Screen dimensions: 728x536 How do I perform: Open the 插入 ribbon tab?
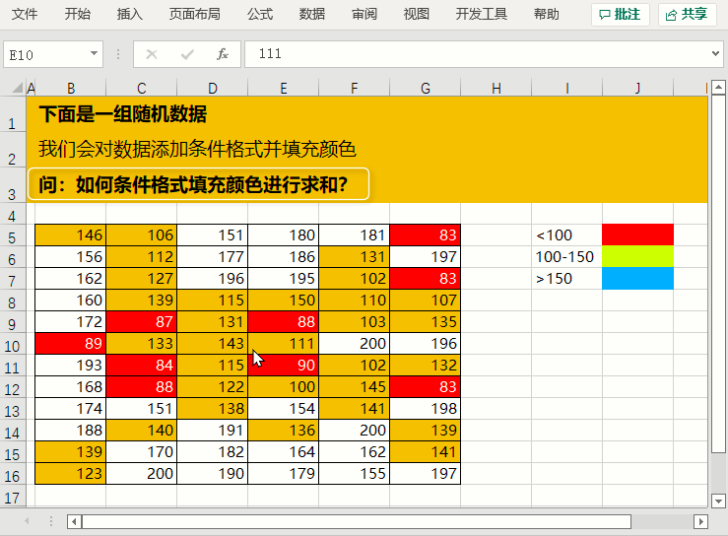click(129, 15)
